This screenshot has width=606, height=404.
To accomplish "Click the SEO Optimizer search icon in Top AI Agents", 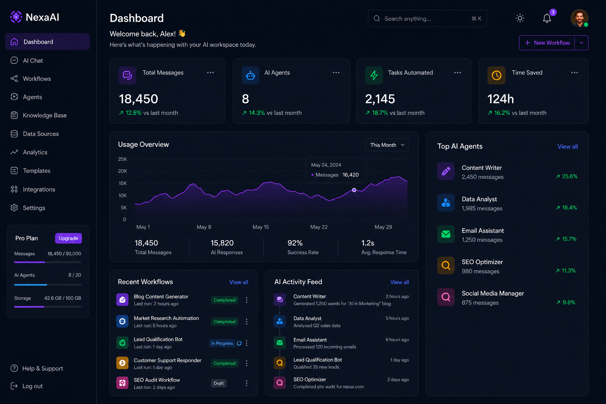I will pyautogui.click(x=446, y=266).
